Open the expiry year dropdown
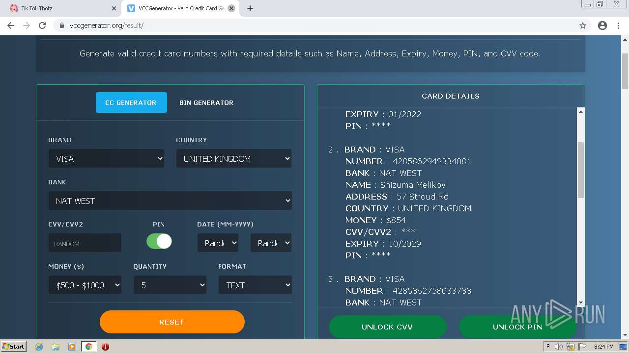 (271, 243)
